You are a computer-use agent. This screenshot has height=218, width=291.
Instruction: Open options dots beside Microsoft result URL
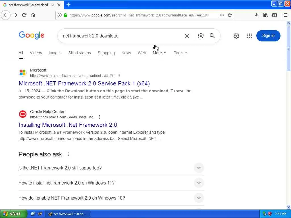point(119,76)
